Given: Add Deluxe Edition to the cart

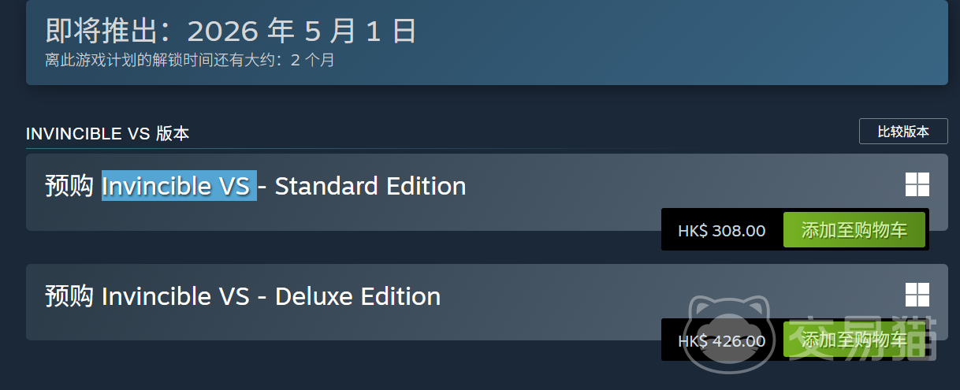Looking at the screenshot, I should 854,340.
